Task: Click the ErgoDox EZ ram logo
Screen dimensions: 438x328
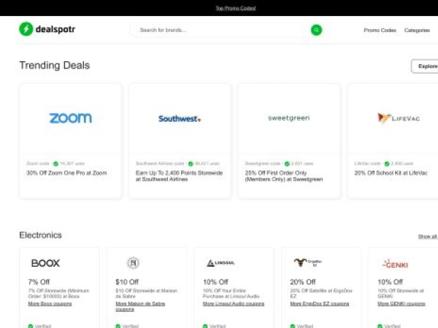Action: (308, 262)
